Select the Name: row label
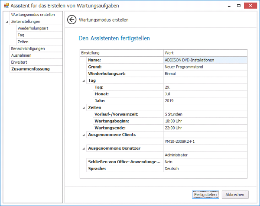 tap(94, 60)
